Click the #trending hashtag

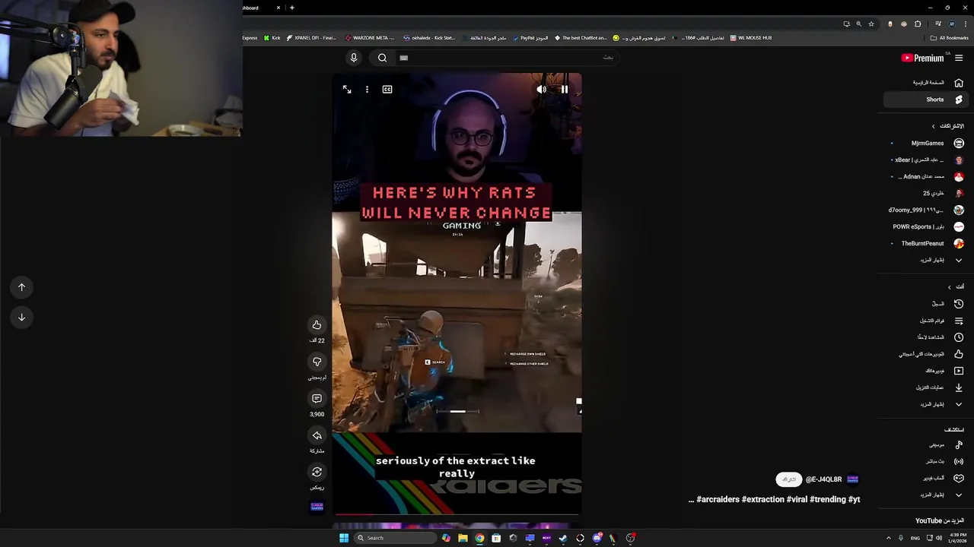point(828,499)
